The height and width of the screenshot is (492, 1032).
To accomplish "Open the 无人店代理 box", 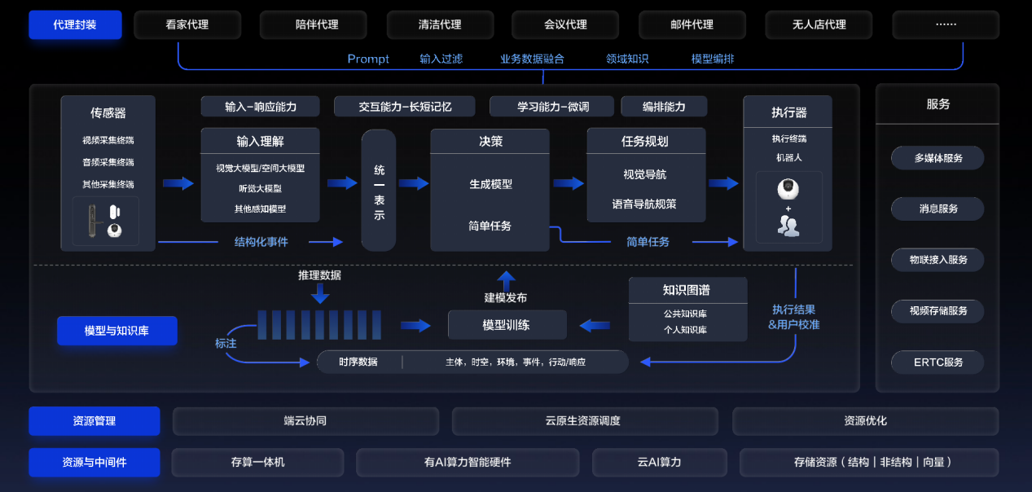I will (819, 24).
